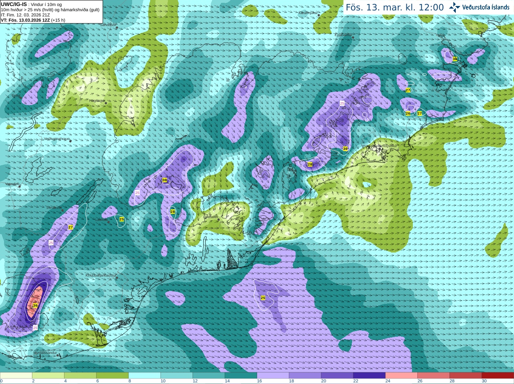Click the Mýrdalssandur station label

pyautogui.click(x=45, y=353)
